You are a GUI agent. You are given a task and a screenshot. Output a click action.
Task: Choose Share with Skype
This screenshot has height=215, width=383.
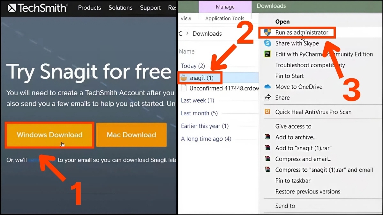pos(297,43)
